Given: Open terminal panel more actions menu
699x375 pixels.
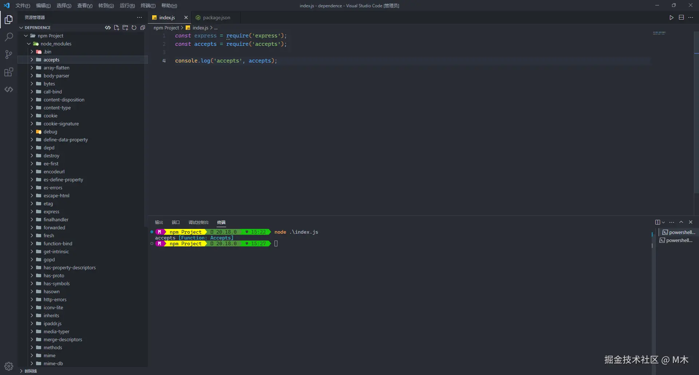Looking at the screenshot, I should 672,222.
